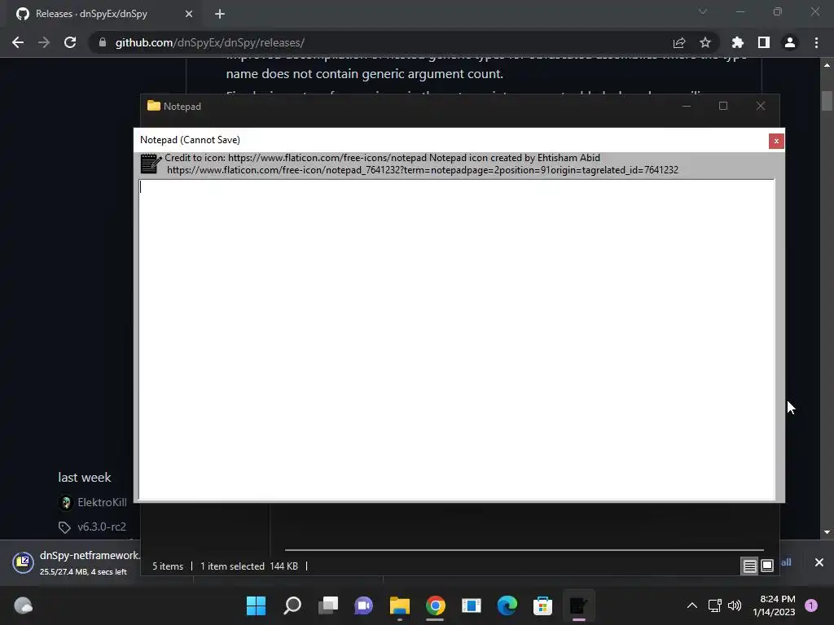Open the v6.3.0-rc2 tag link
This screenshot has width=834, height=625.
[x=102, y=527]
